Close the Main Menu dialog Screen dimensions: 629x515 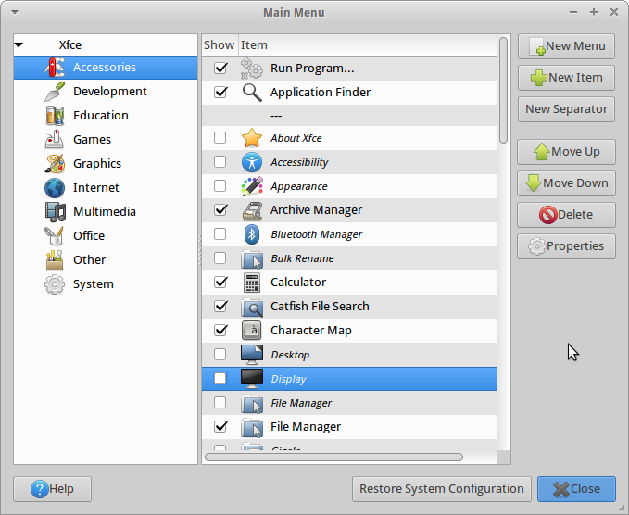coord(576,489)
